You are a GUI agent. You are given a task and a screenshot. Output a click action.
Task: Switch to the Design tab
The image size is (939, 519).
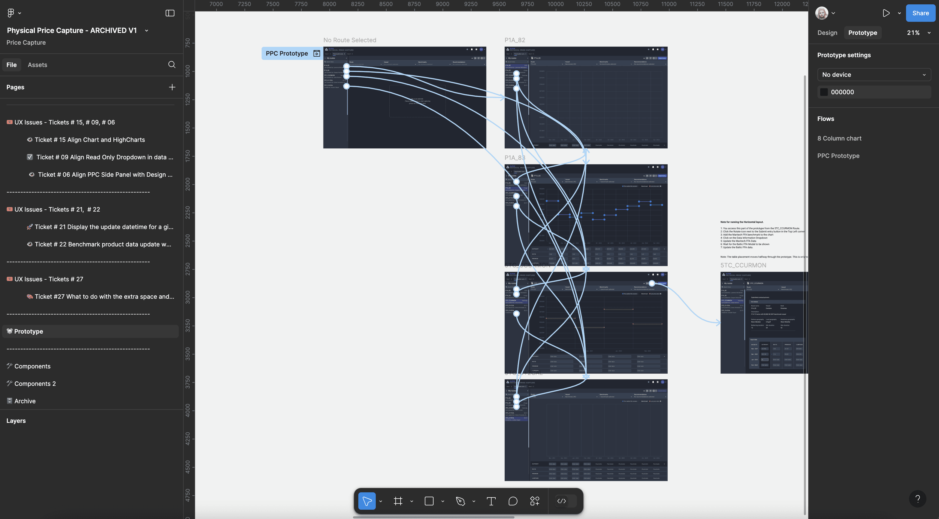coord(827,33)
